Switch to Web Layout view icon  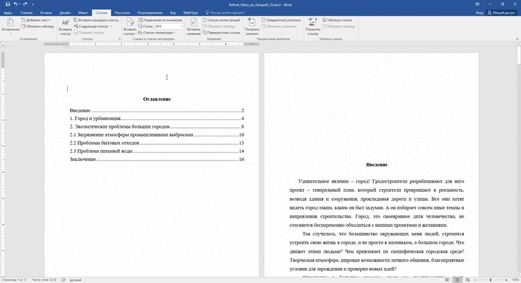tap(468, 280)
